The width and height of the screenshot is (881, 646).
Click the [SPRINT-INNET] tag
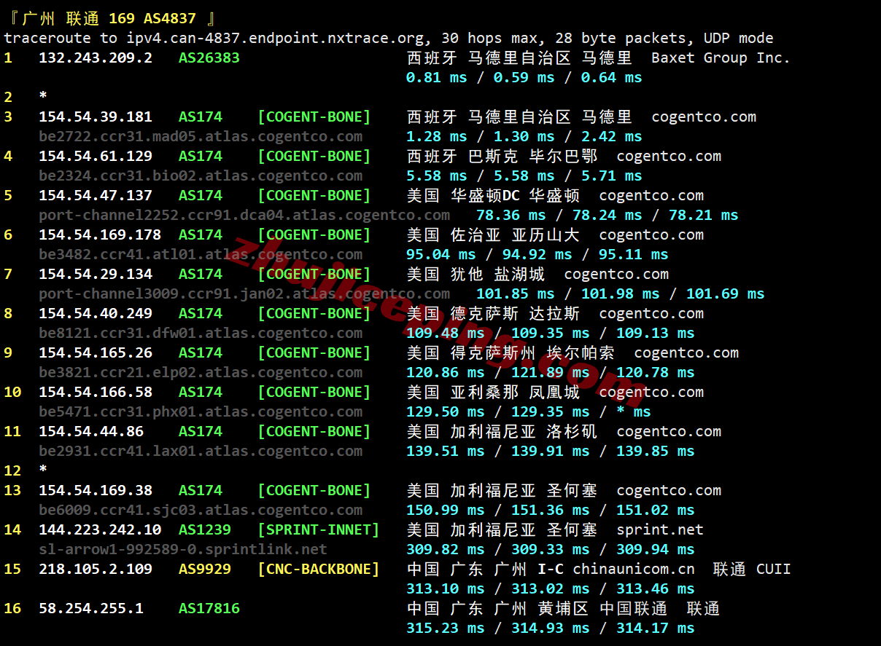tap(319, 529)
